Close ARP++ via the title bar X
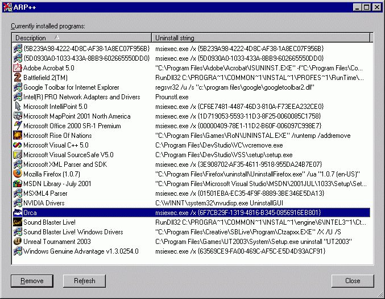The image size is (385, 299). tap(376, 7)
